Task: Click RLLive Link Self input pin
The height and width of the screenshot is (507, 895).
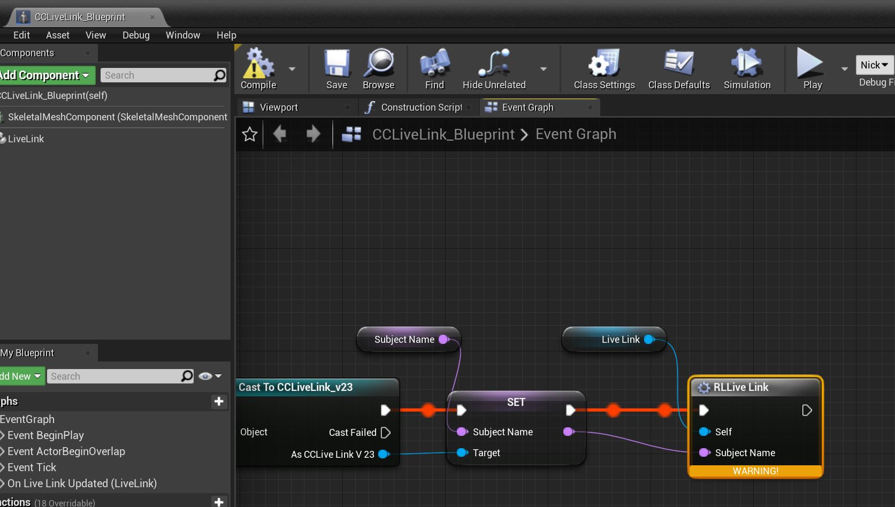Action: 705,432
